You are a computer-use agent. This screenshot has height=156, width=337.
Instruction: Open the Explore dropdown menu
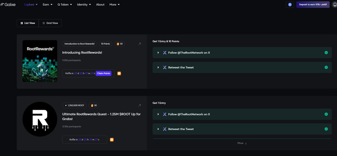click(x=31, y=5)
